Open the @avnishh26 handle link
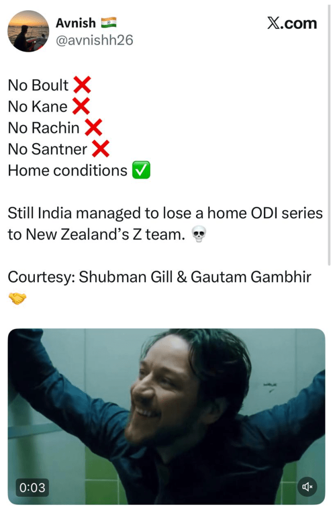 [x=94, y=40]
